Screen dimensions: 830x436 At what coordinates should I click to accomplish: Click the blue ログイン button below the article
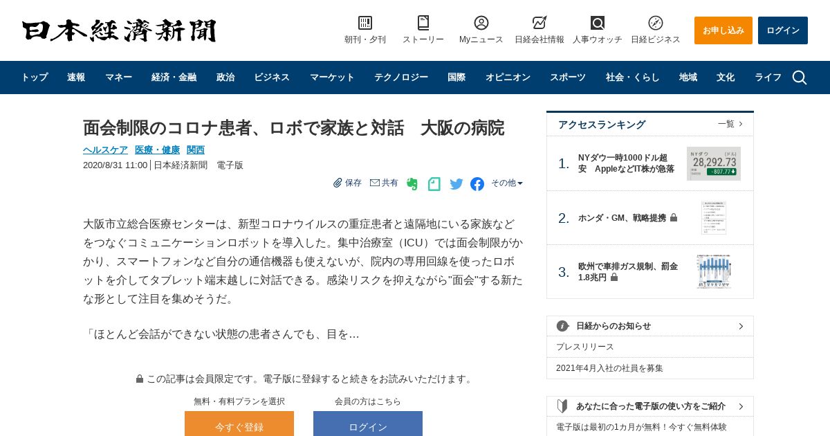pos(368,424)
